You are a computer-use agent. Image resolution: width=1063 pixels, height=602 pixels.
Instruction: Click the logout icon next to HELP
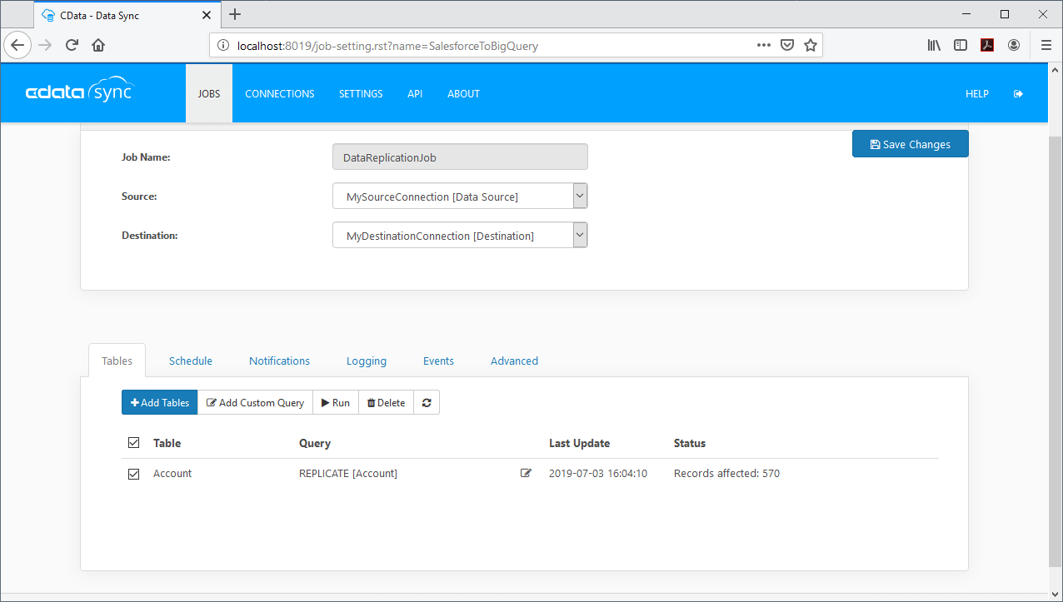1018,94
